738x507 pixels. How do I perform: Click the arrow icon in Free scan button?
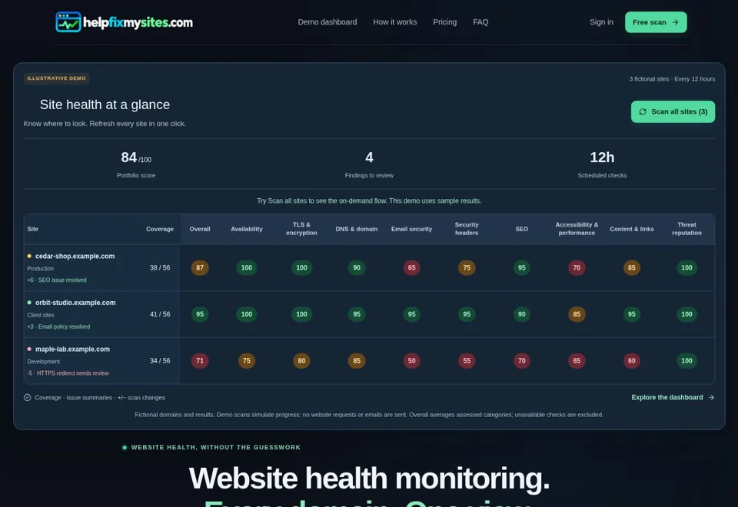tap(676, 22)
